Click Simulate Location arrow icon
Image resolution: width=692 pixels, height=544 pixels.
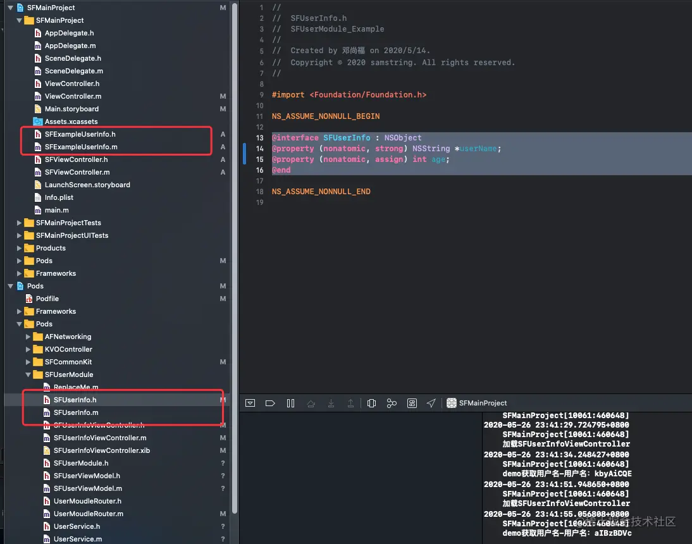click(x=431, y=403)
